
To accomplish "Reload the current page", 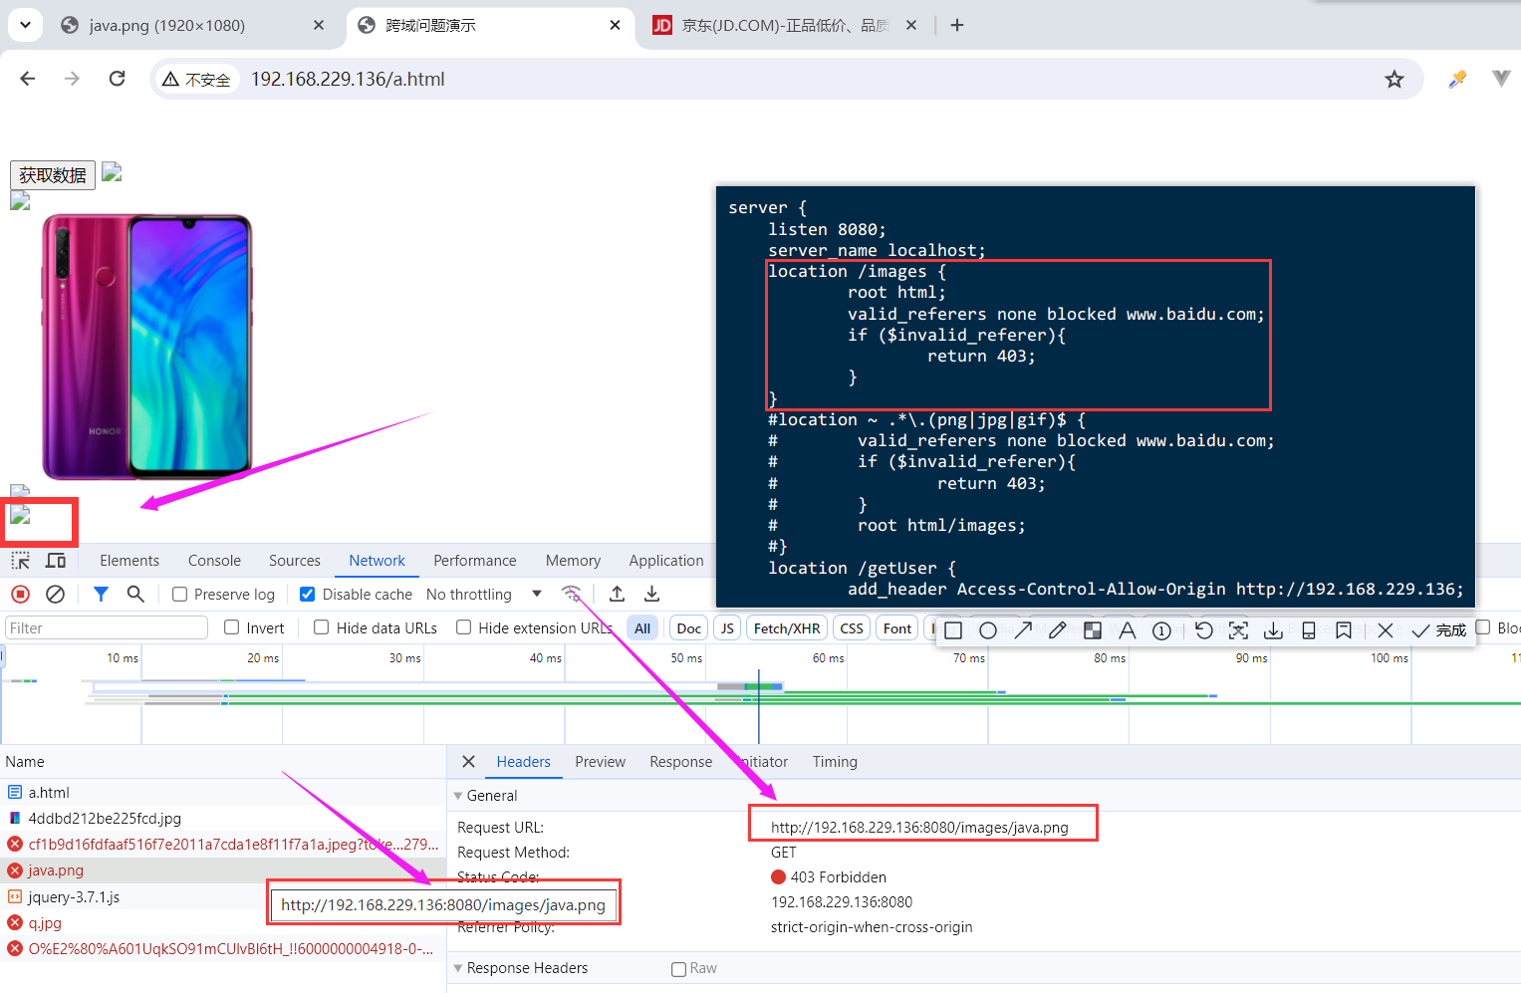I will (118, 79).
